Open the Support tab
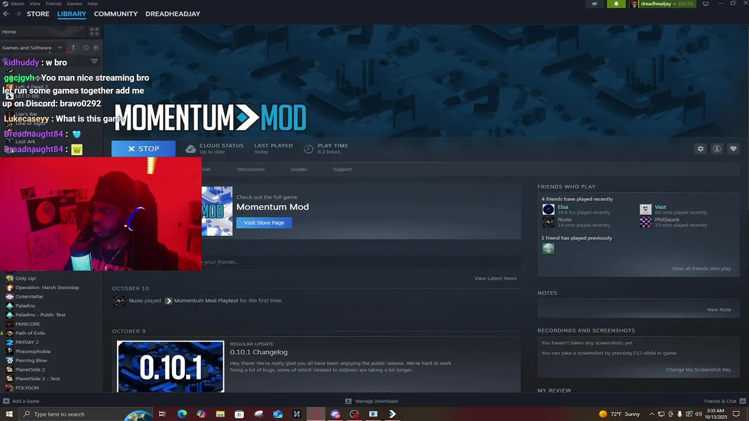Image resolution: width=749 pixels, height=421 pixels. (342, 169)
